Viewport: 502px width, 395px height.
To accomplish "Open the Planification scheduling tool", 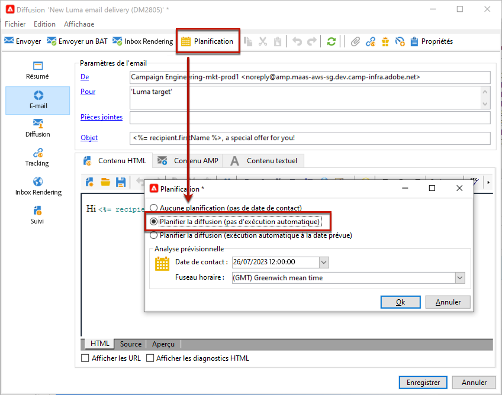I will 208,41.
